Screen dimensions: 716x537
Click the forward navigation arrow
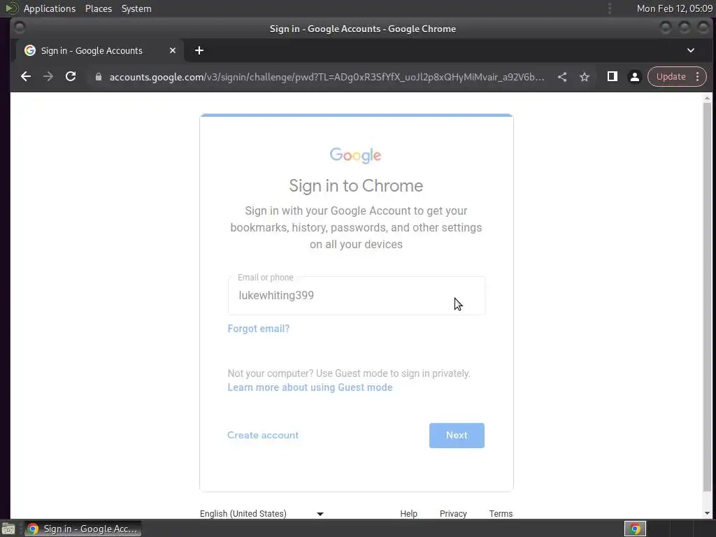tap(48, 77)
